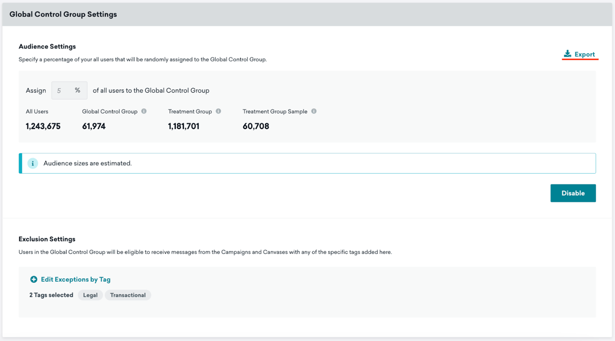Click the blue info icon in the estimate banner
This screenshot has width=615, height=341.
pyautogui.click(x=32, y=163)
